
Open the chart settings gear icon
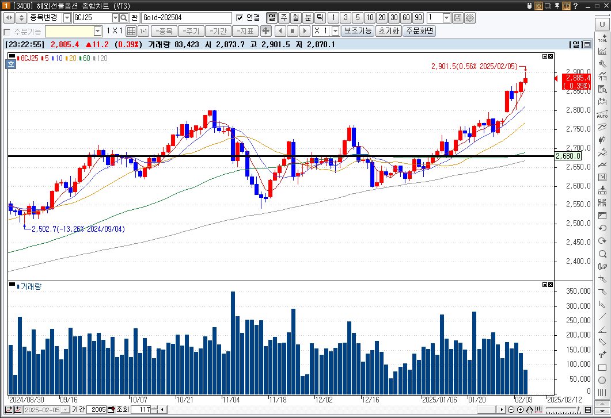(470, 17)
